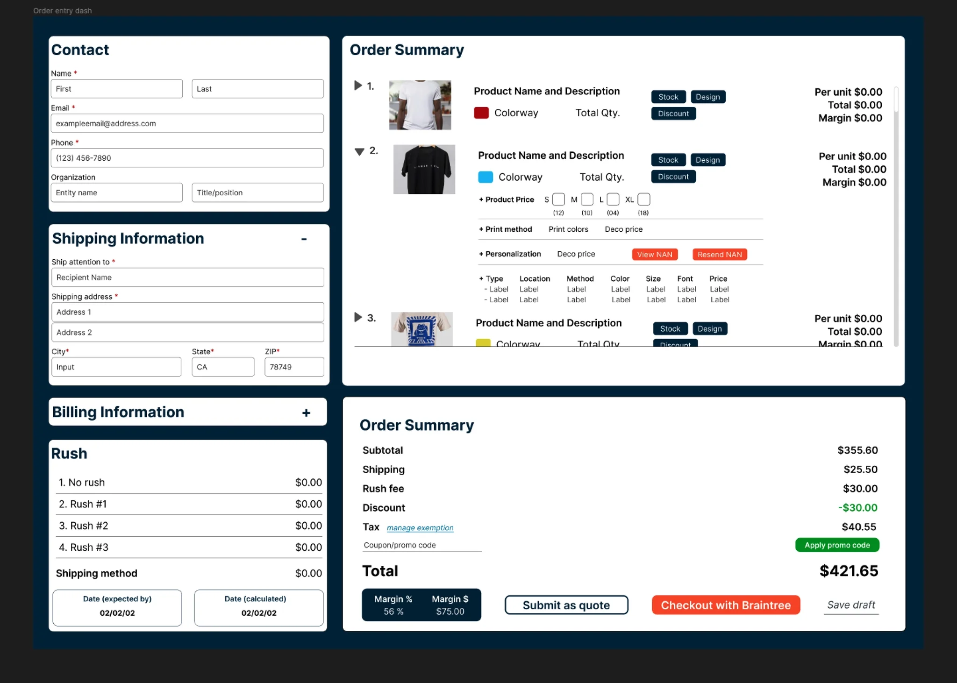957x683 pixels.
Task: Click Stock for item 1
Action: point(668,97)
